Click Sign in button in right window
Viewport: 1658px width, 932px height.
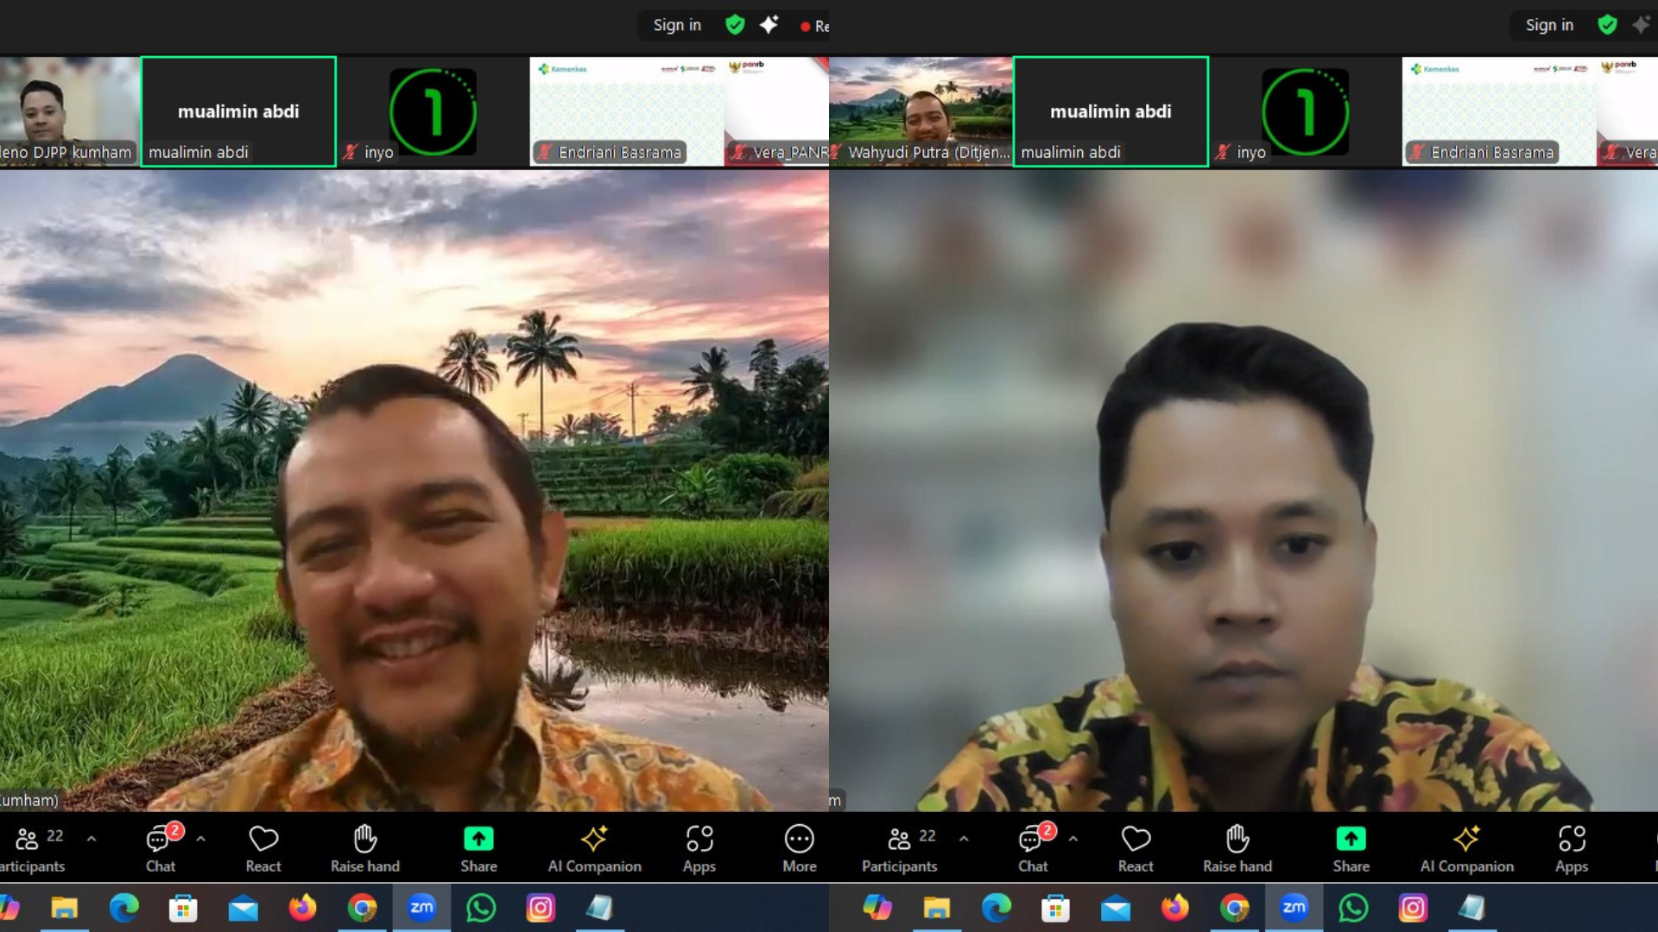(x=1549, y=25)
